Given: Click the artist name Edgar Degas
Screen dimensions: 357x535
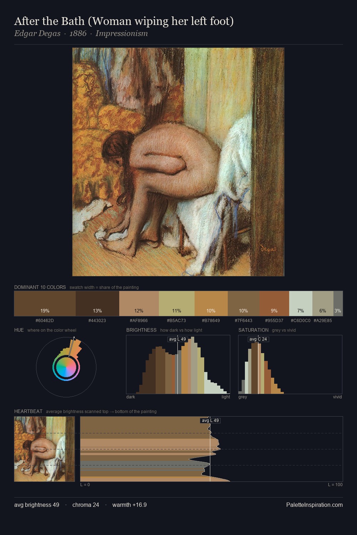Looking at the screenshot, I should pyautogui.click(x=37, y=34).
